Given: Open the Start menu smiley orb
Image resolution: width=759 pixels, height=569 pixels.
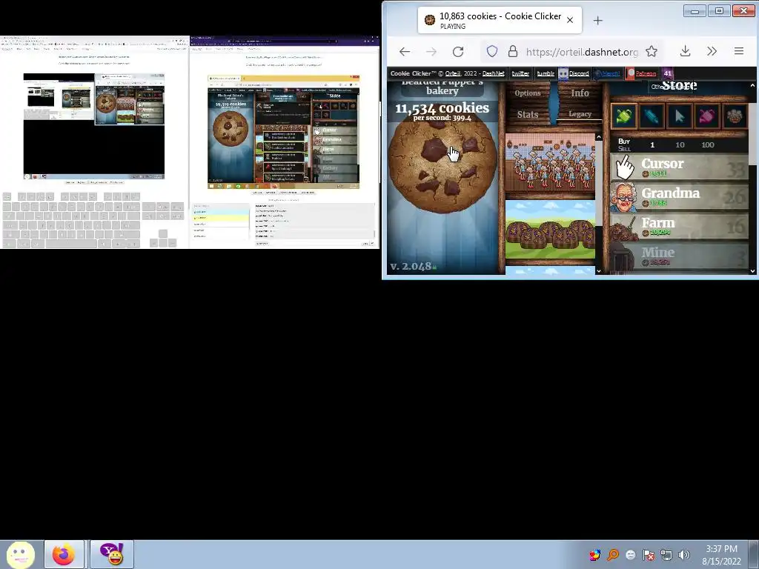Looking at the screenshot, I should coord(20,554).
